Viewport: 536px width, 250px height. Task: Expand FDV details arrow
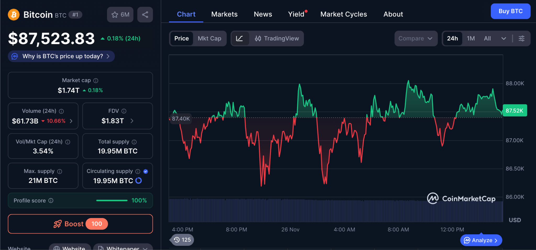click(132, 121)
